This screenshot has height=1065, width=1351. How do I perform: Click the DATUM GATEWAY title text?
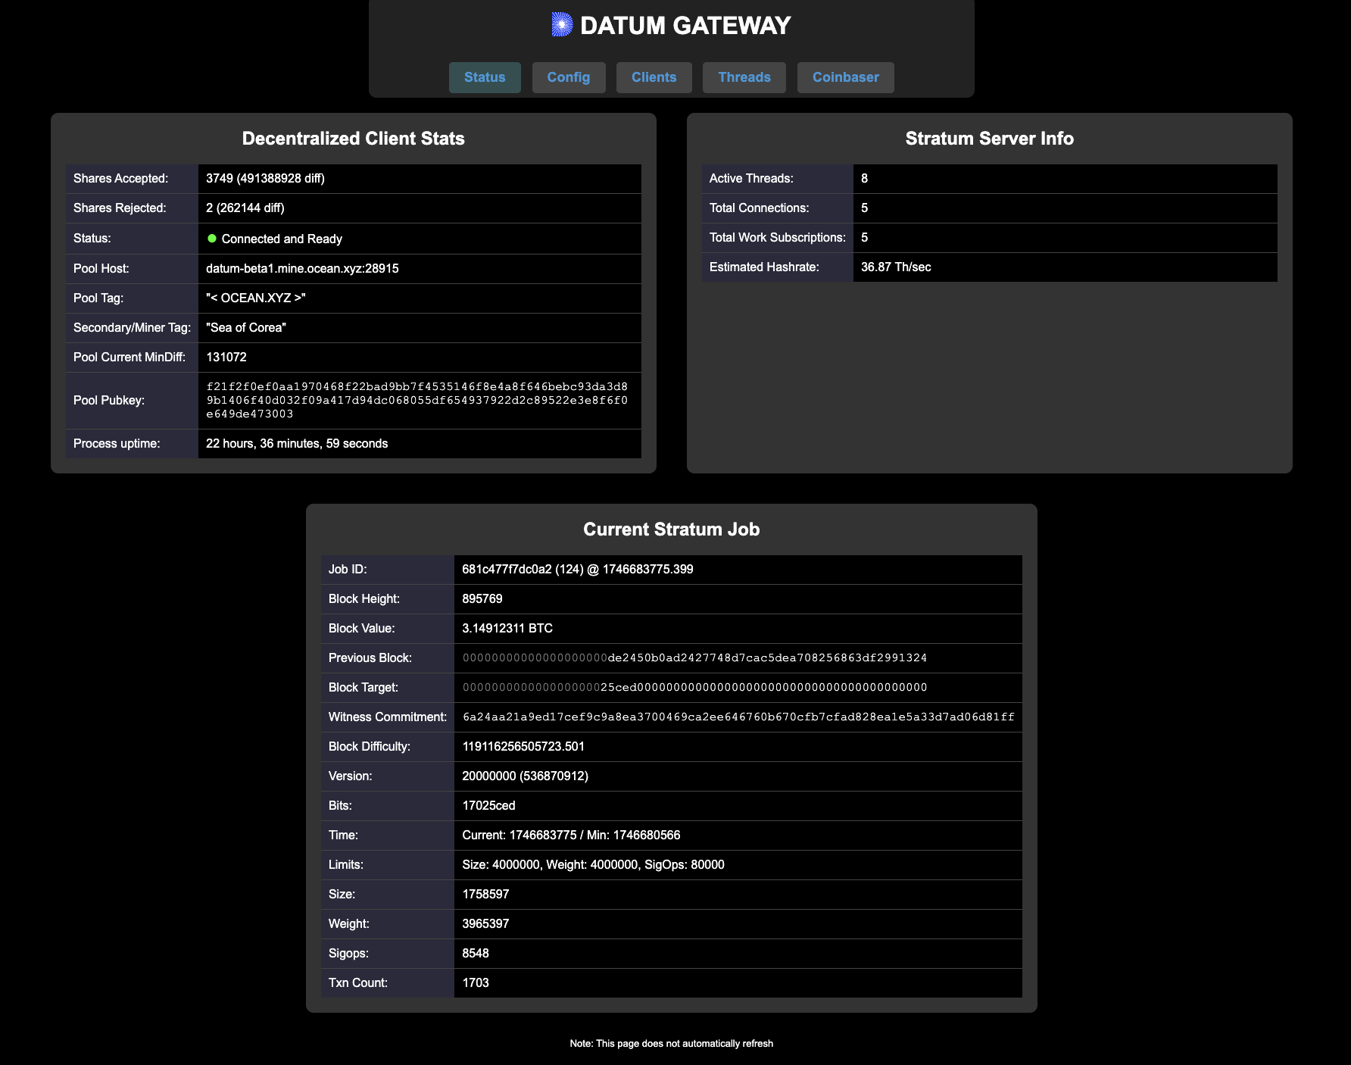685,26
